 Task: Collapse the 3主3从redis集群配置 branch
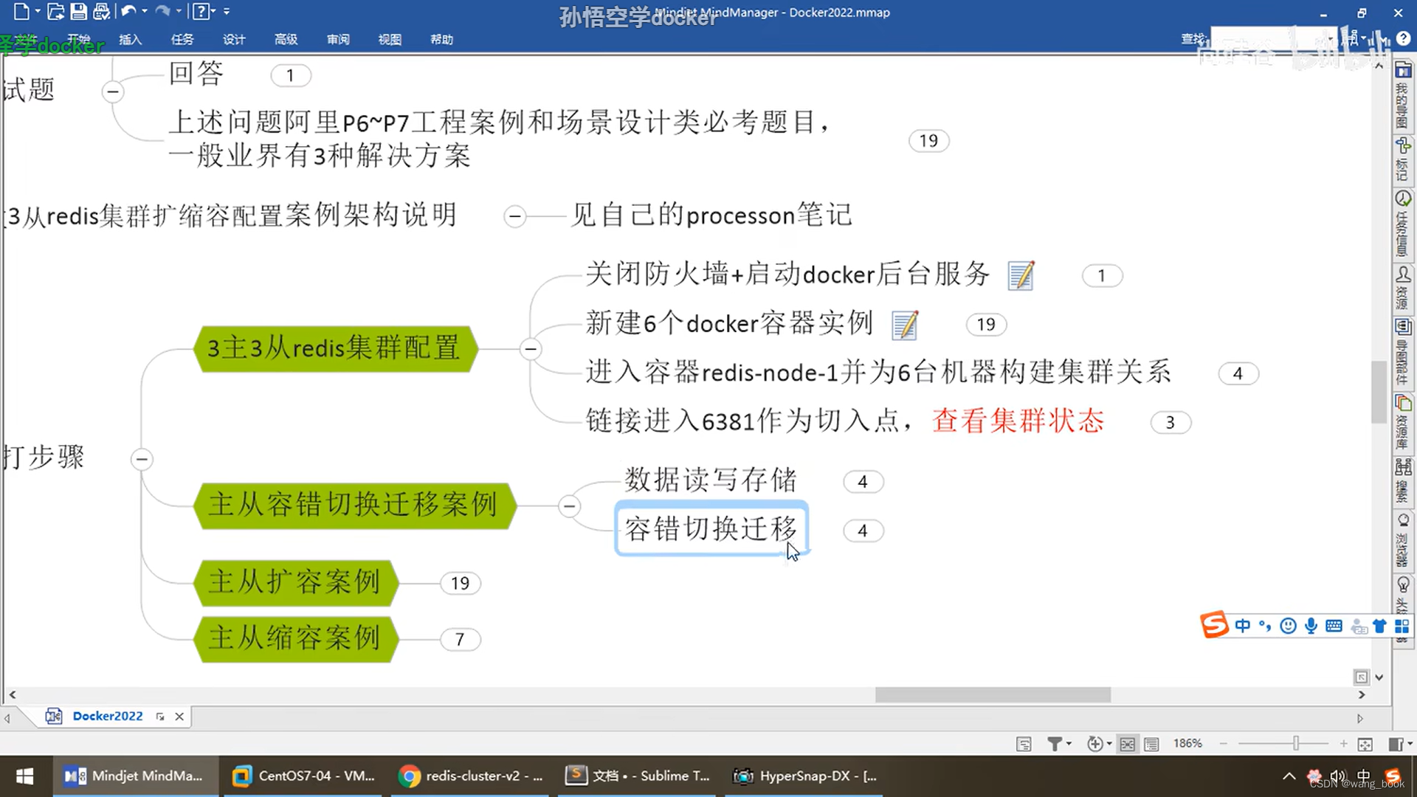pyautogui.click(x=530, y=349)
